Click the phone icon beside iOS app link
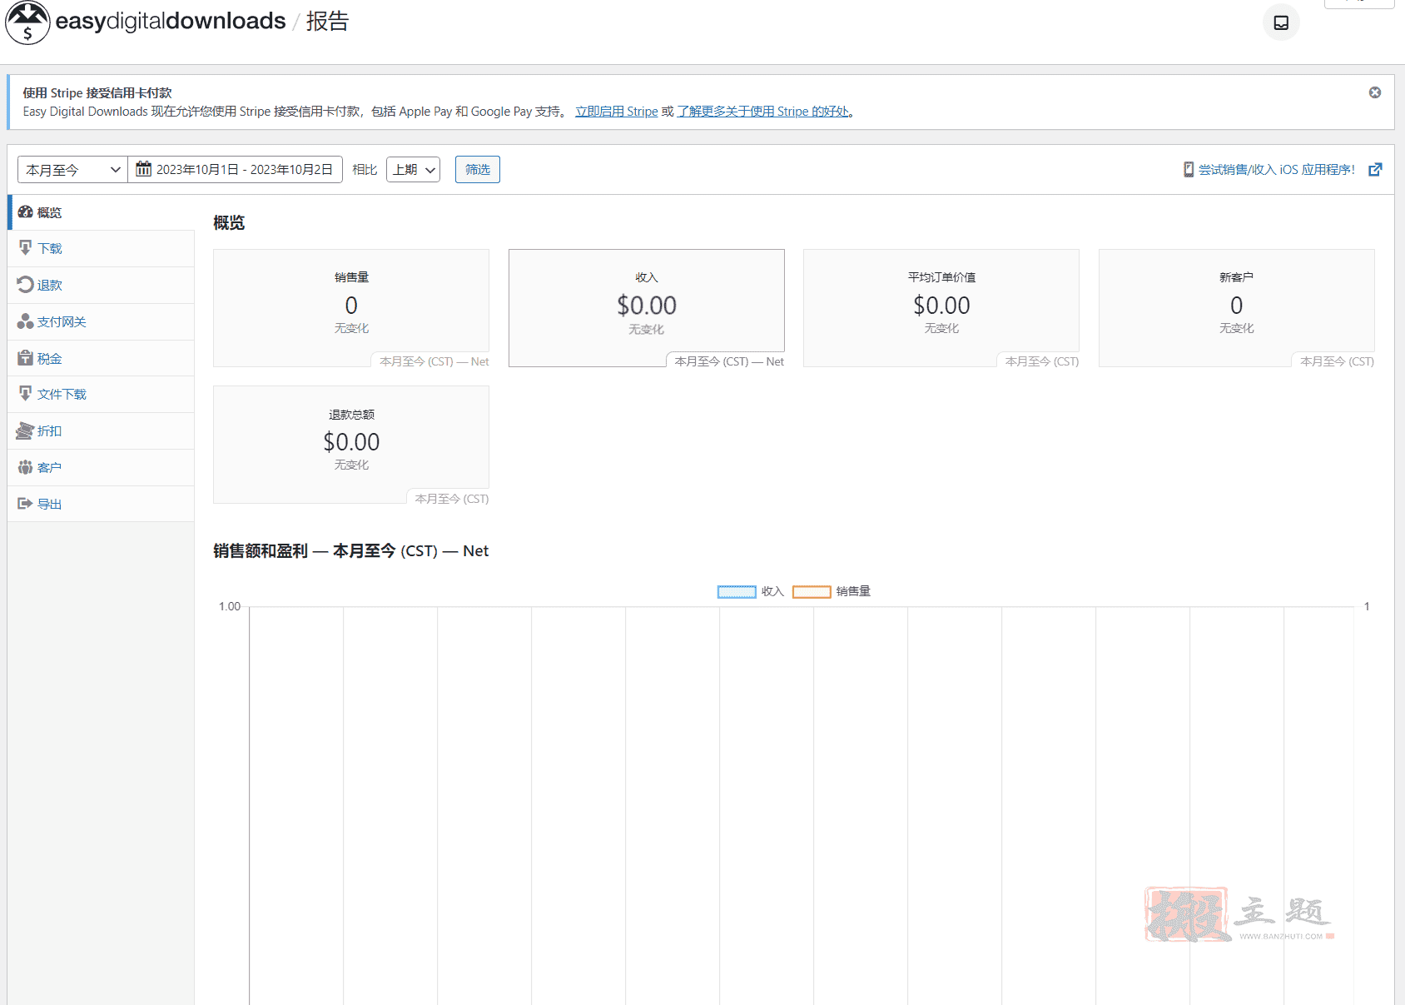1405x1005 pixels. click(x=1189, y=169)
